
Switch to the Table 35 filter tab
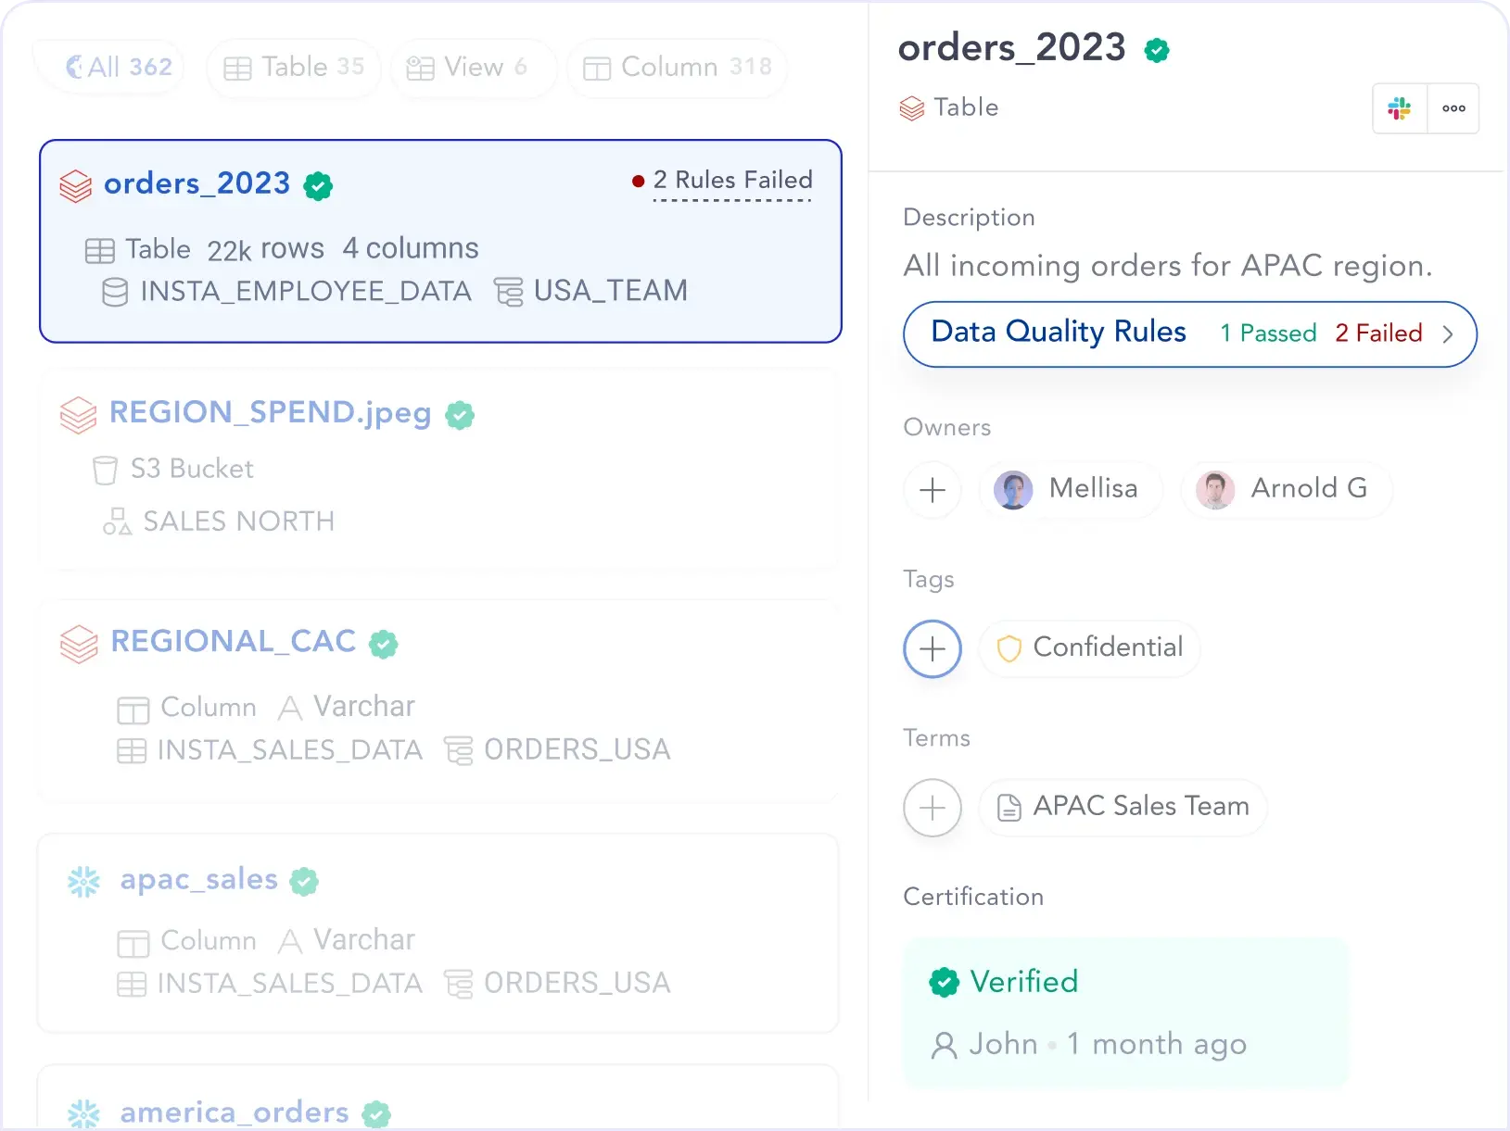[294, 67]
